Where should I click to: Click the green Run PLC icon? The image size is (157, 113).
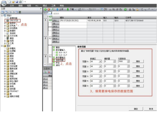coord(45,9)
